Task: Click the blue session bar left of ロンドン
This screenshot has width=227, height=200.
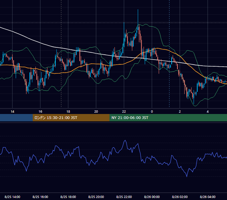Action: (16, 118)
